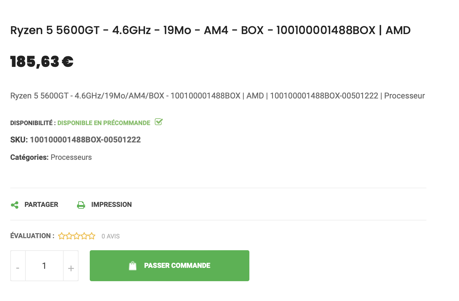Click the fourth rating star

pos(84,236)
